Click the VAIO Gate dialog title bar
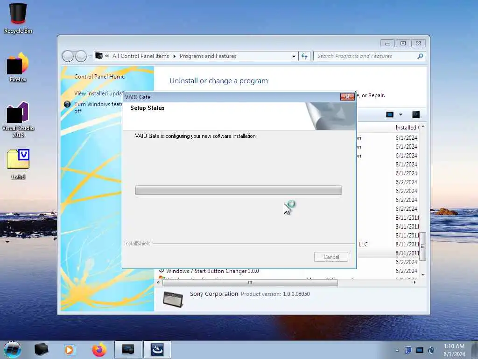 [x=232, y=97]
